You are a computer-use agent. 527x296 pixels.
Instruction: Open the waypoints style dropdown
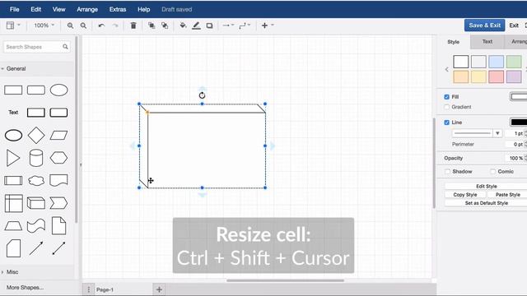[x=245, y=25]
